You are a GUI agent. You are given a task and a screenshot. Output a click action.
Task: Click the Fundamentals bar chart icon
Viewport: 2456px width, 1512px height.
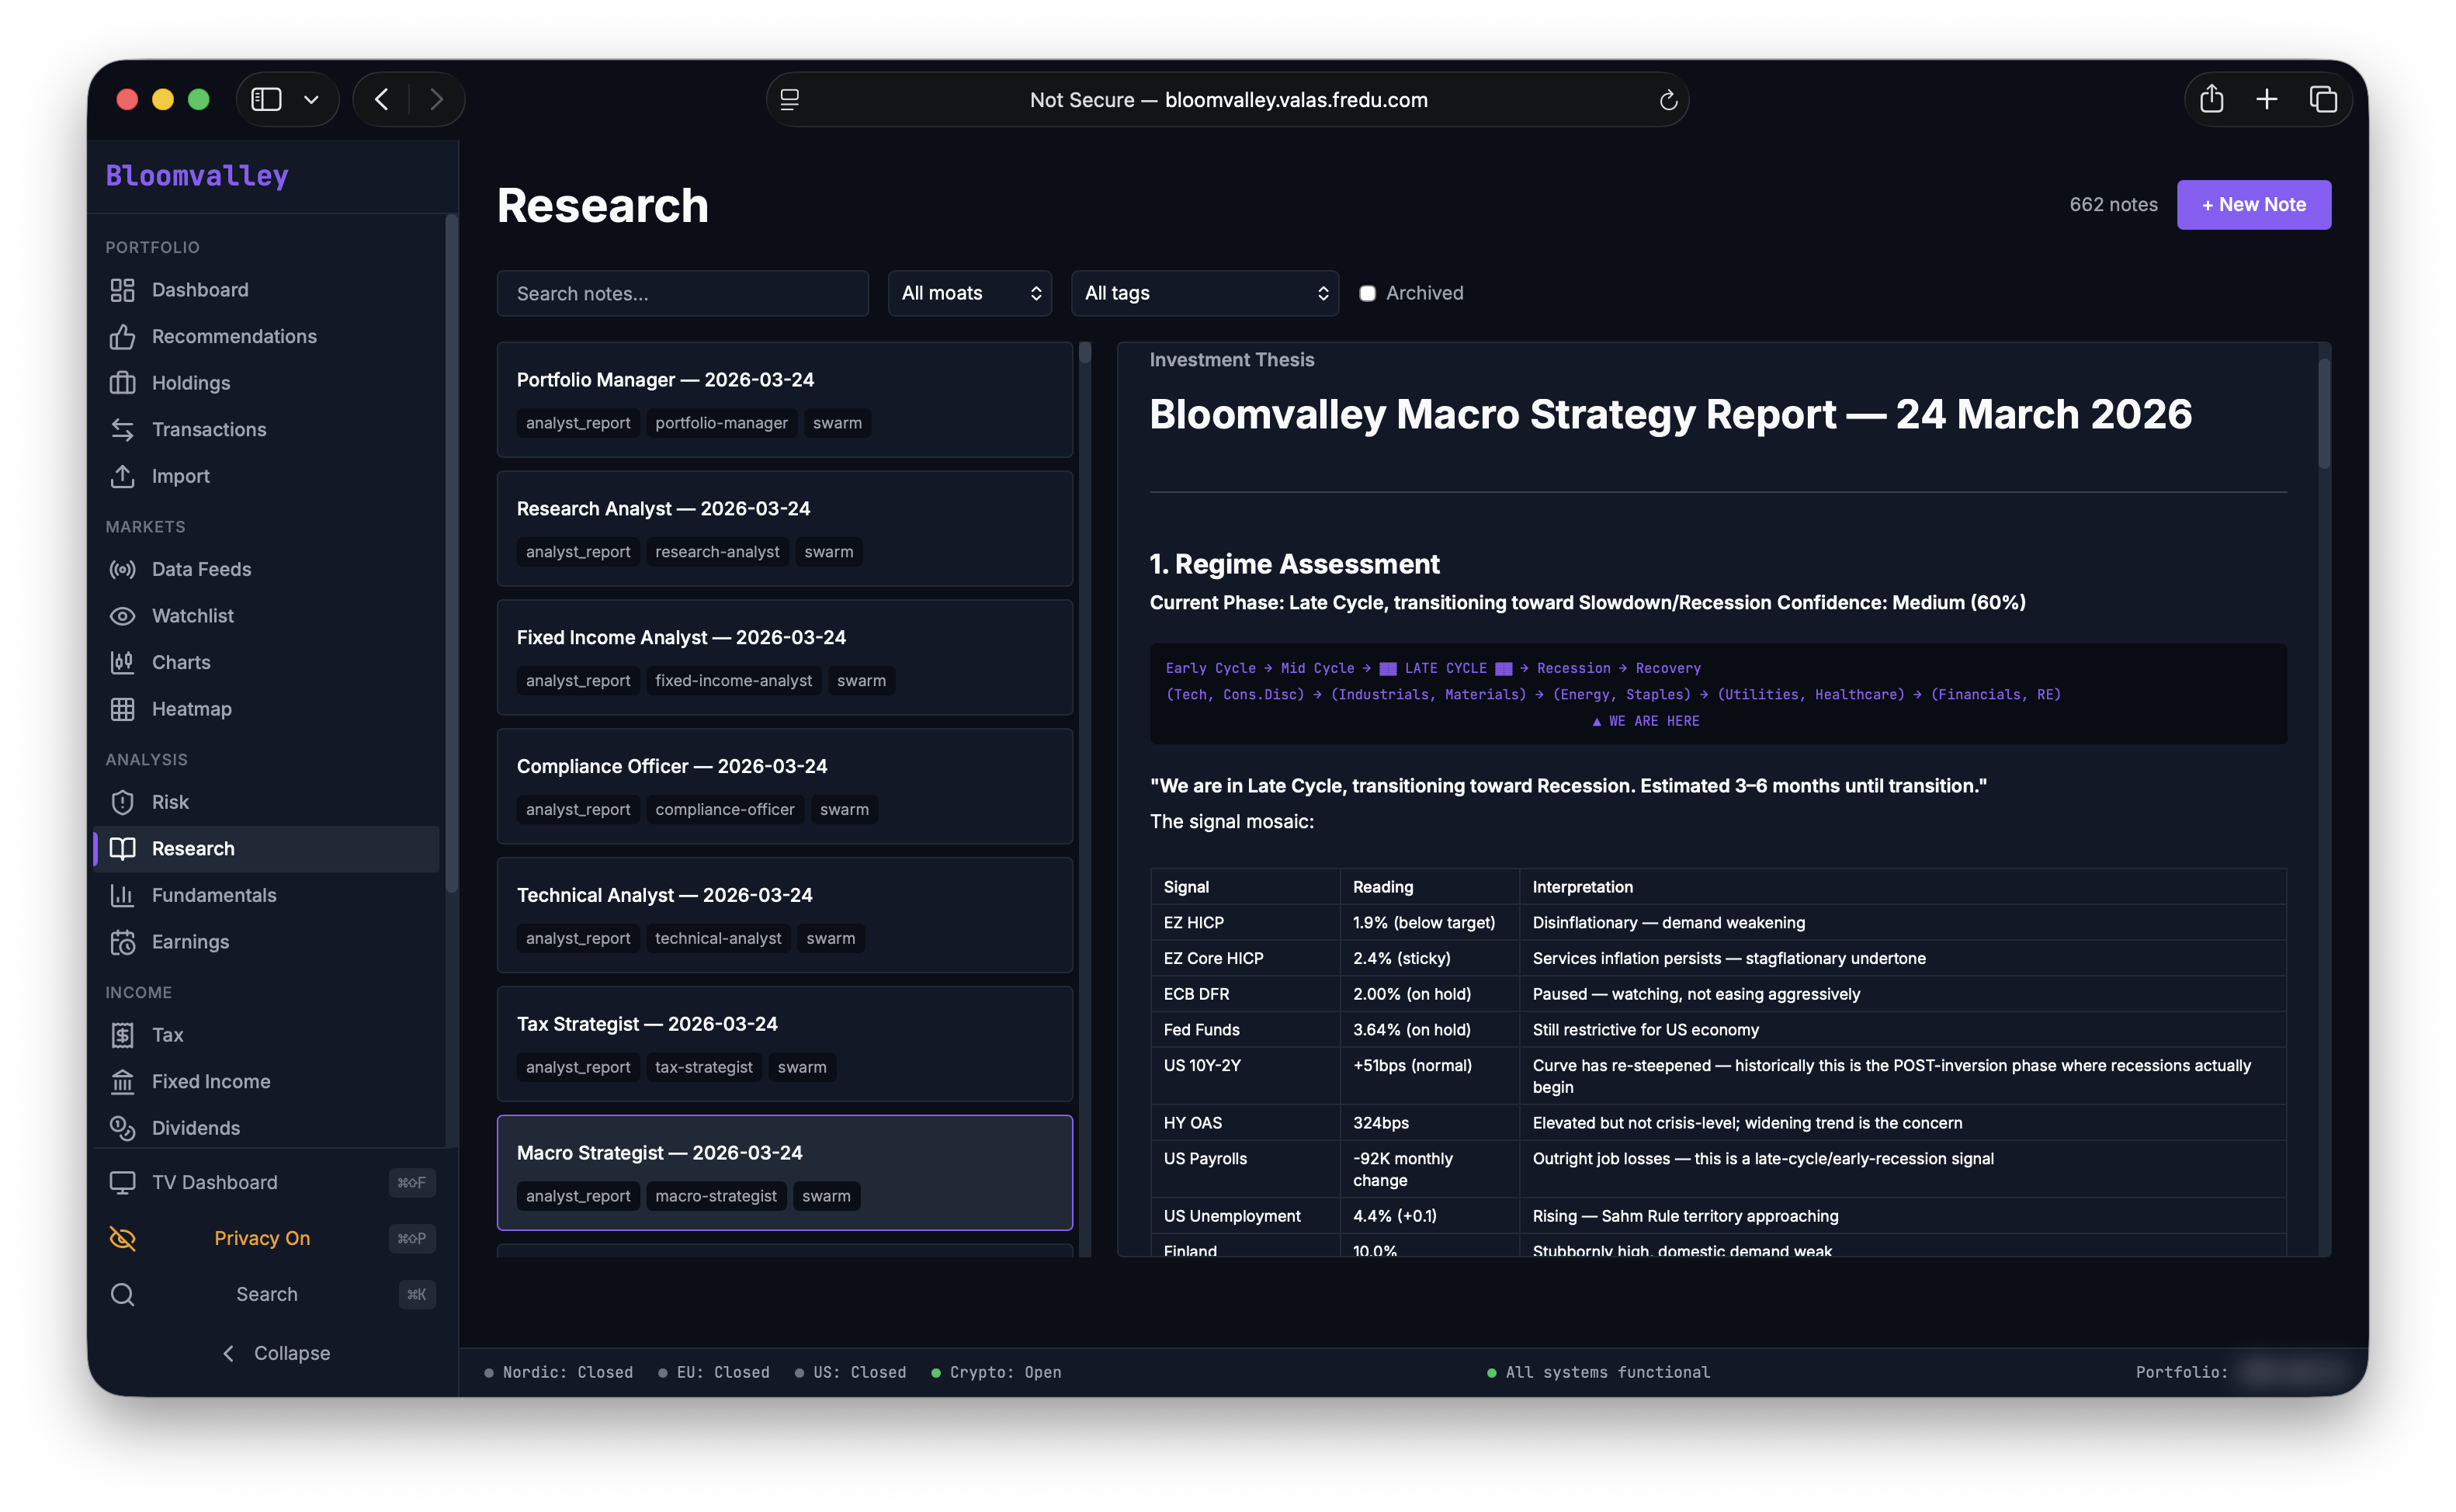(122, 895)
